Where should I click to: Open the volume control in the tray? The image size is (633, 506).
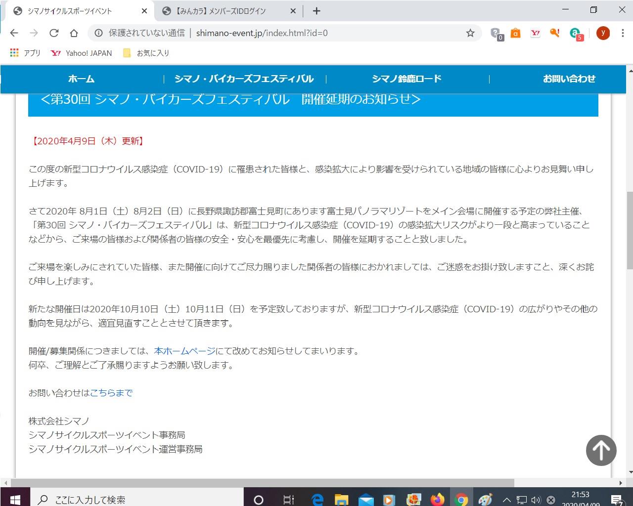[536, 500]
